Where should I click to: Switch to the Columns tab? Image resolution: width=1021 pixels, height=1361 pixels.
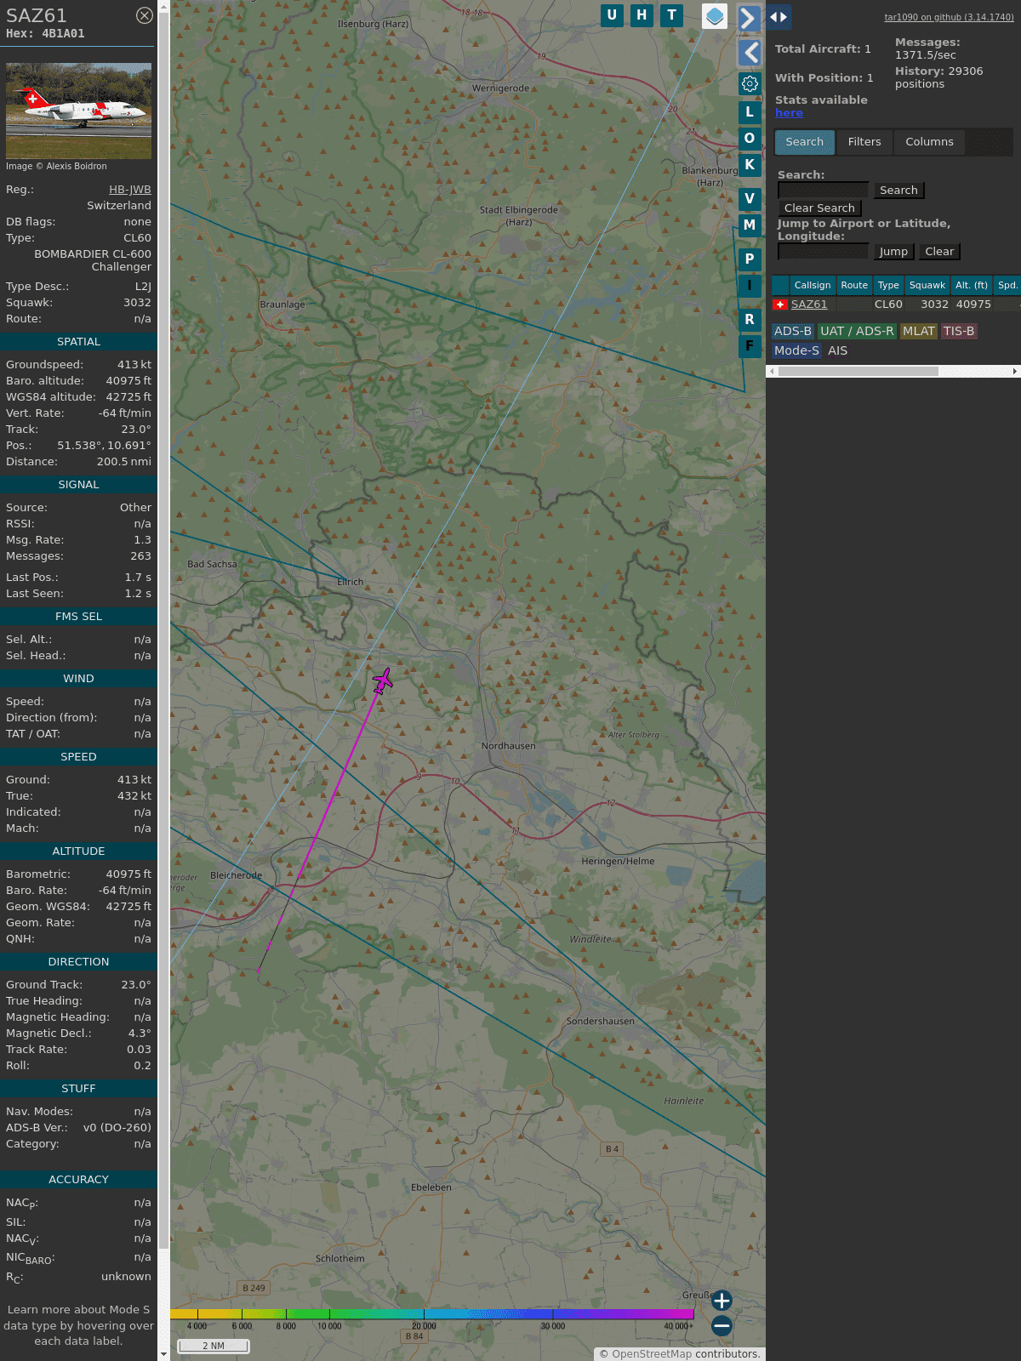929,142
